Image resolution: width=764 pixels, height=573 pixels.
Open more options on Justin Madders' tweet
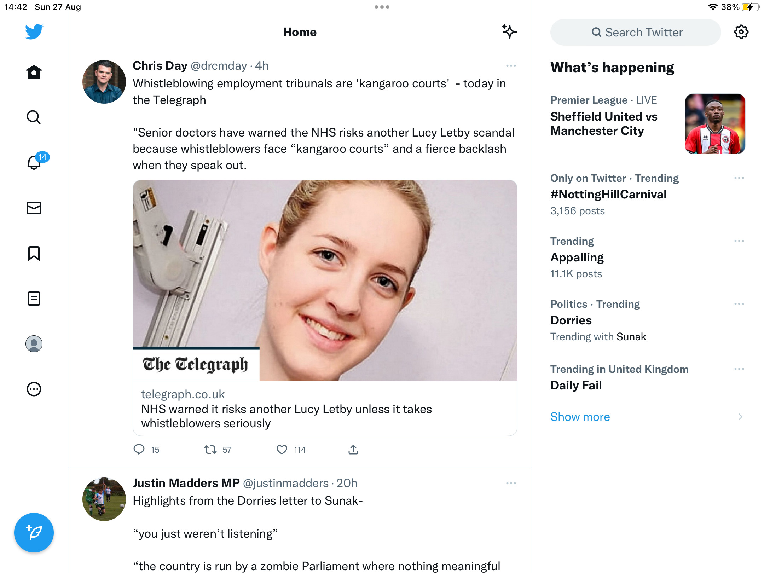point(511,483)
